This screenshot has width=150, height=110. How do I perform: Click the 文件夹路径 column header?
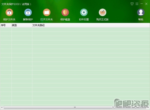(91, 25)
